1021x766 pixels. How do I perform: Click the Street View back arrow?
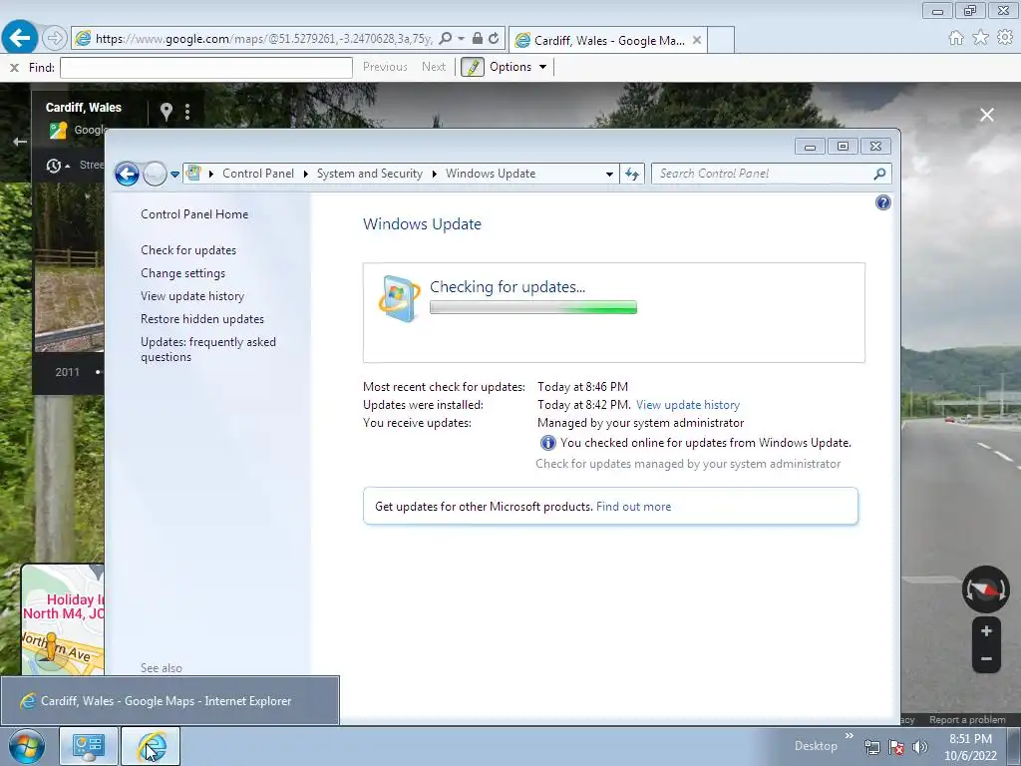20,141
